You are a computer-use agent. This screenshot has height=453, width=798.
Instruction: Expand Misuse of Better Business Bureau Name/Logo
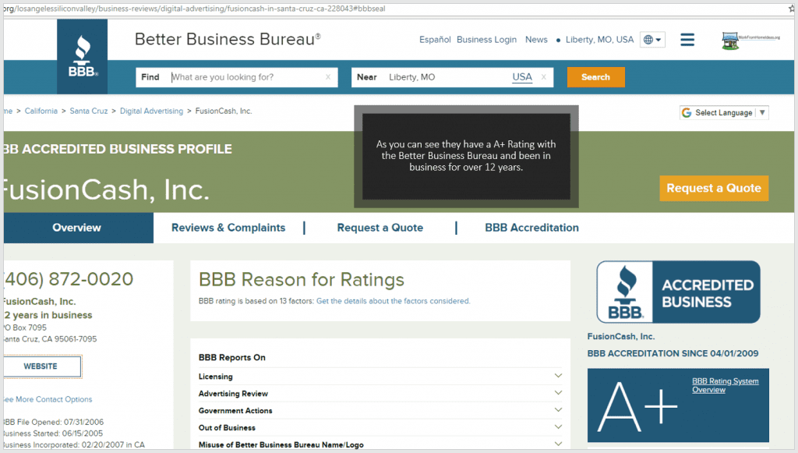[x=380, y=444]
